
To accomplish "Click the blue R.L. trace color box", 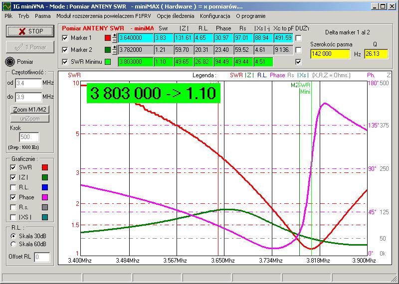I will click(45, 187).
